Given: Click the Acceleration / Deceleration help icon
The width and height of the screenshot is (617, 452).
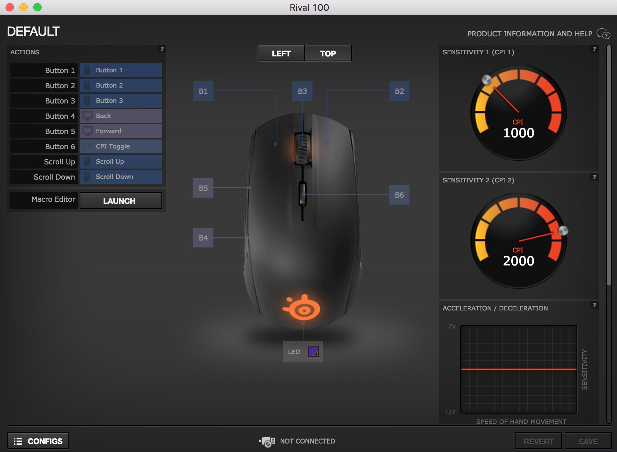Looking at the screenshot, I should click(x=594, y=305).
